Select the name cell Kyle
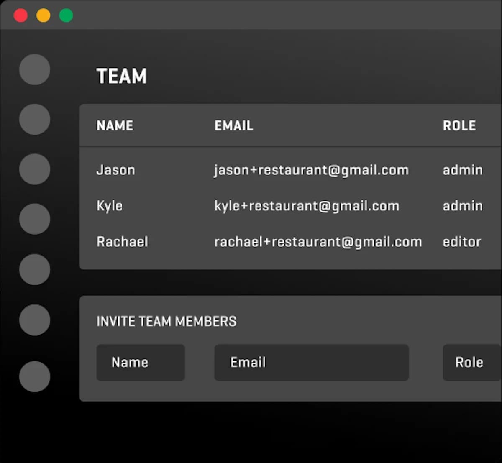The image size is (502, 463). pyautogui.click(x=110, y=206)
